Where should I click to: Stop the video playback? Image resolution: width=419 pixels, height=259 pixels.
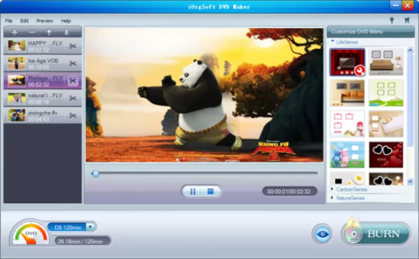(211, 191)
